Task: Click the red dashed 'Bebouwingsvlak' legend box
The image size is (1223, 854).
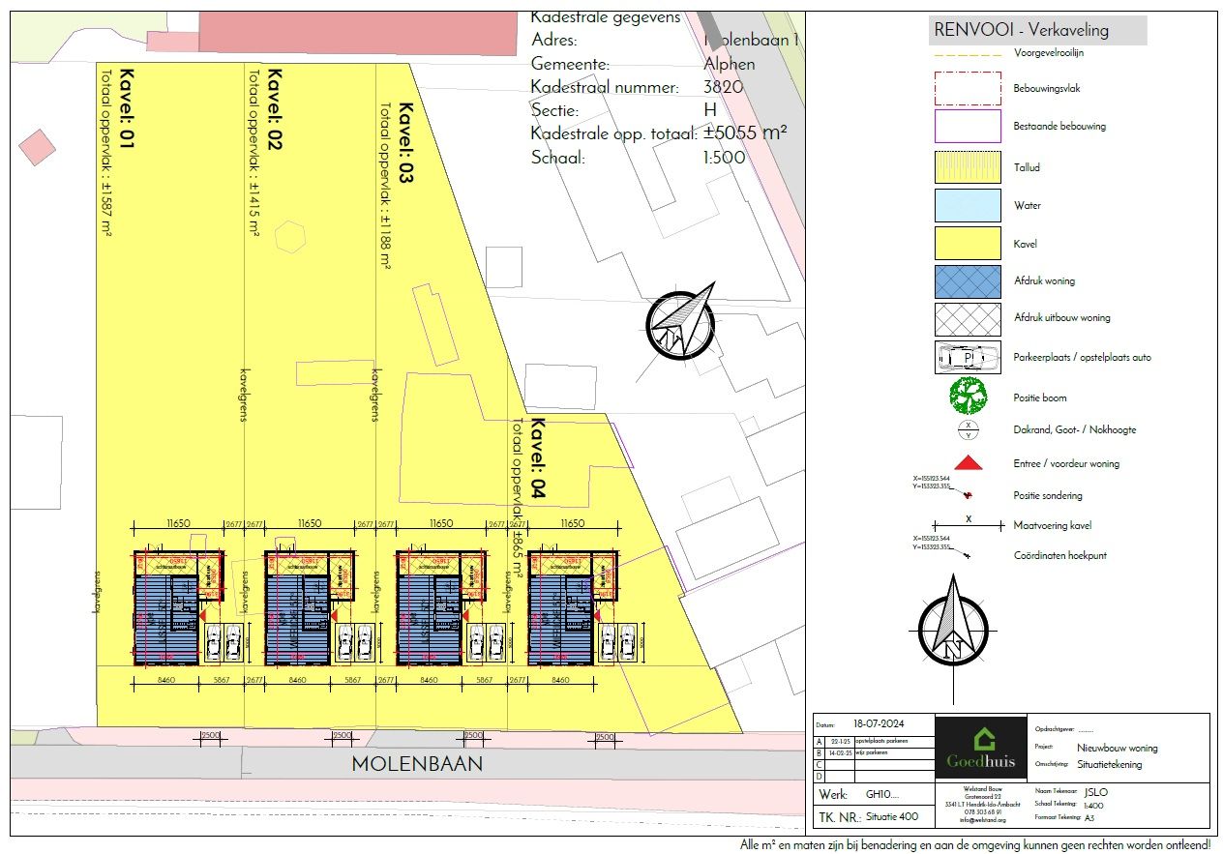Action: [x=968, y=89]
